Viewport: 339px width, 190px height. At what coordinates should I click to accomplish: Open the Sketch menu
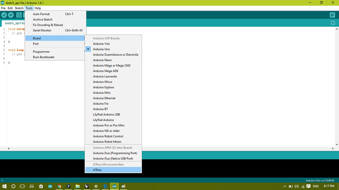19,8
